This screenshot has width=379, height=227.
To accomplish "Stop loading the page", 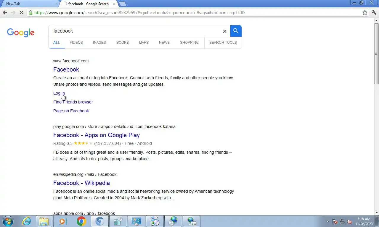I will [21, 13].
